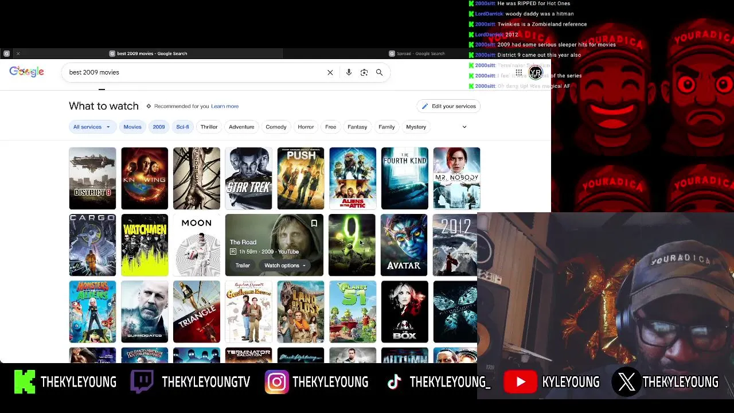Open the Learn more link
Viewport: 734px width, 413px height.
(225, 106)
